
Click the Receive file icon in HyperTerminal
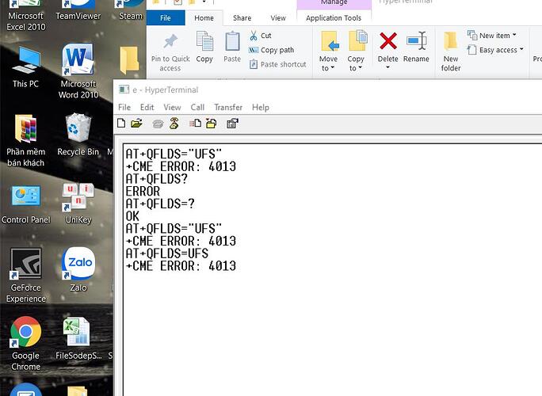(x=212, y=123)
